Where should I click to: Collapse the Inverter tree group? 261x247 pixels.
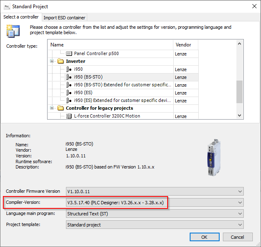[x=52, y=61]
